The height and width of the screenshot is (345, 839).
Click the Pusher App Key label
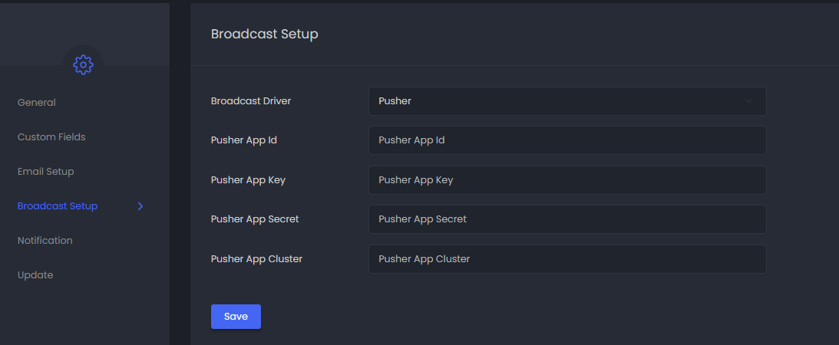248,180
